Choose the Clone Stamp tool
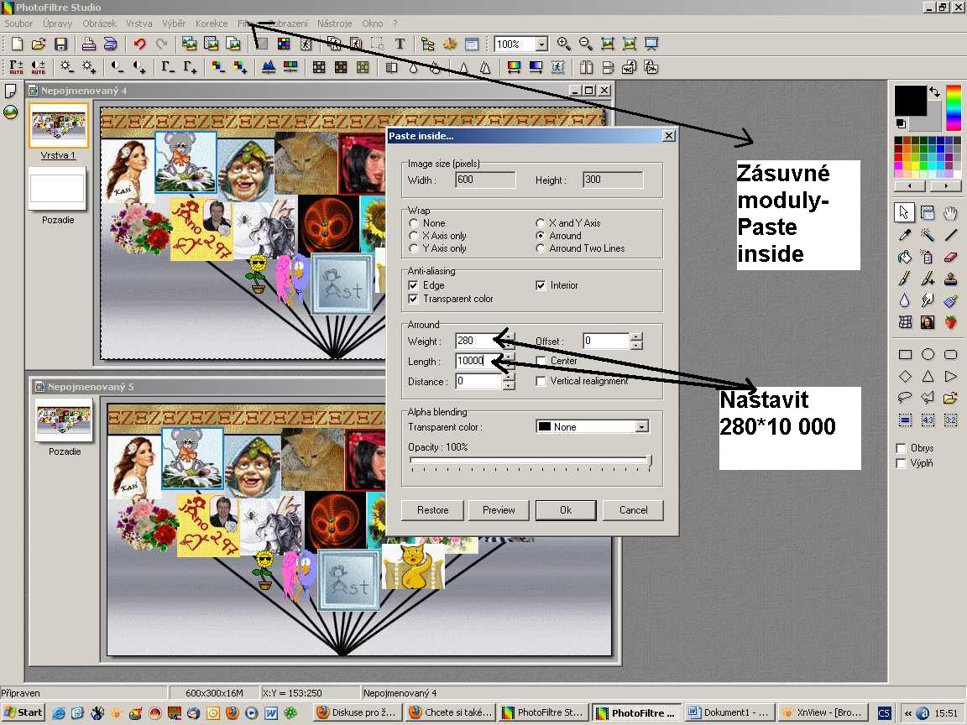Image resolution: width=967 pixels, height=725 pixels. (x=950, y=279)
